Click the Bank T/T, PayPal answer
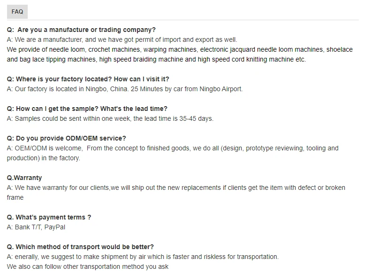Viewport: 371px width, 274px height. coord(36,227)
